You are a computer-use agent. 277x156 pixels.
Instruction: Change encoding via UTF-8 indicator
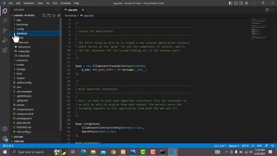click(245, 146)
